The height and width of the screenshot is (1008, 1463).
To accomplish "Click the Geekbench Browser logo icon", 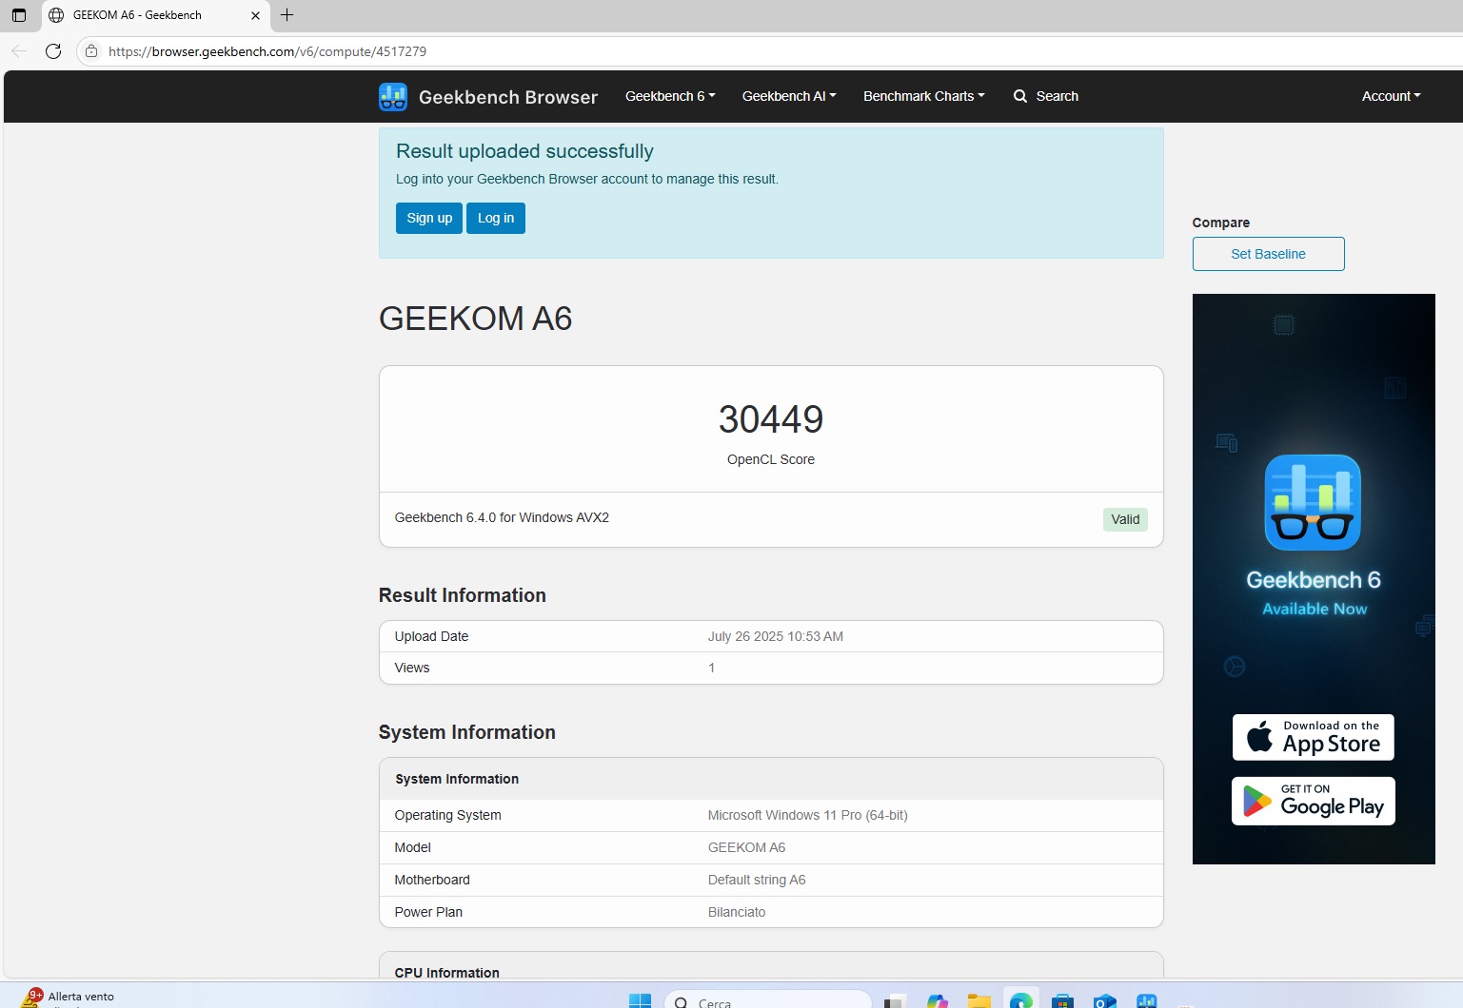I will click(x=393, y=96).
